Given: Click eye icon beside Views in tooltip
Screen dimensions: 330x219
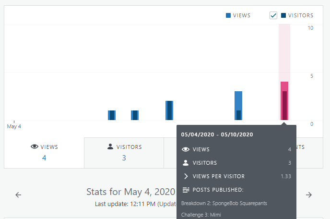Looking at the screenshot, I should (x=186, y=149).
